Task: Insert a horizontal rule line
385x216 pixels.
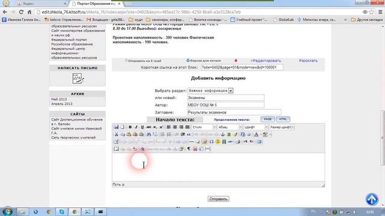Action: tap(191, 142)
